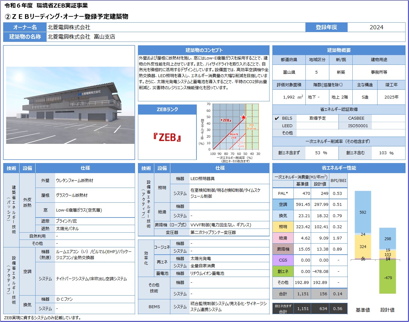409x322 pixels.
Task: Click the 0.14 total BPI/BEI value
Action: click(x=338, y=294)
